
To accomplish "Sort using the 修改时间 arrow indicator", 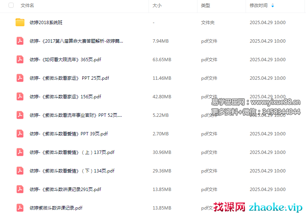I will pos(273,6).
